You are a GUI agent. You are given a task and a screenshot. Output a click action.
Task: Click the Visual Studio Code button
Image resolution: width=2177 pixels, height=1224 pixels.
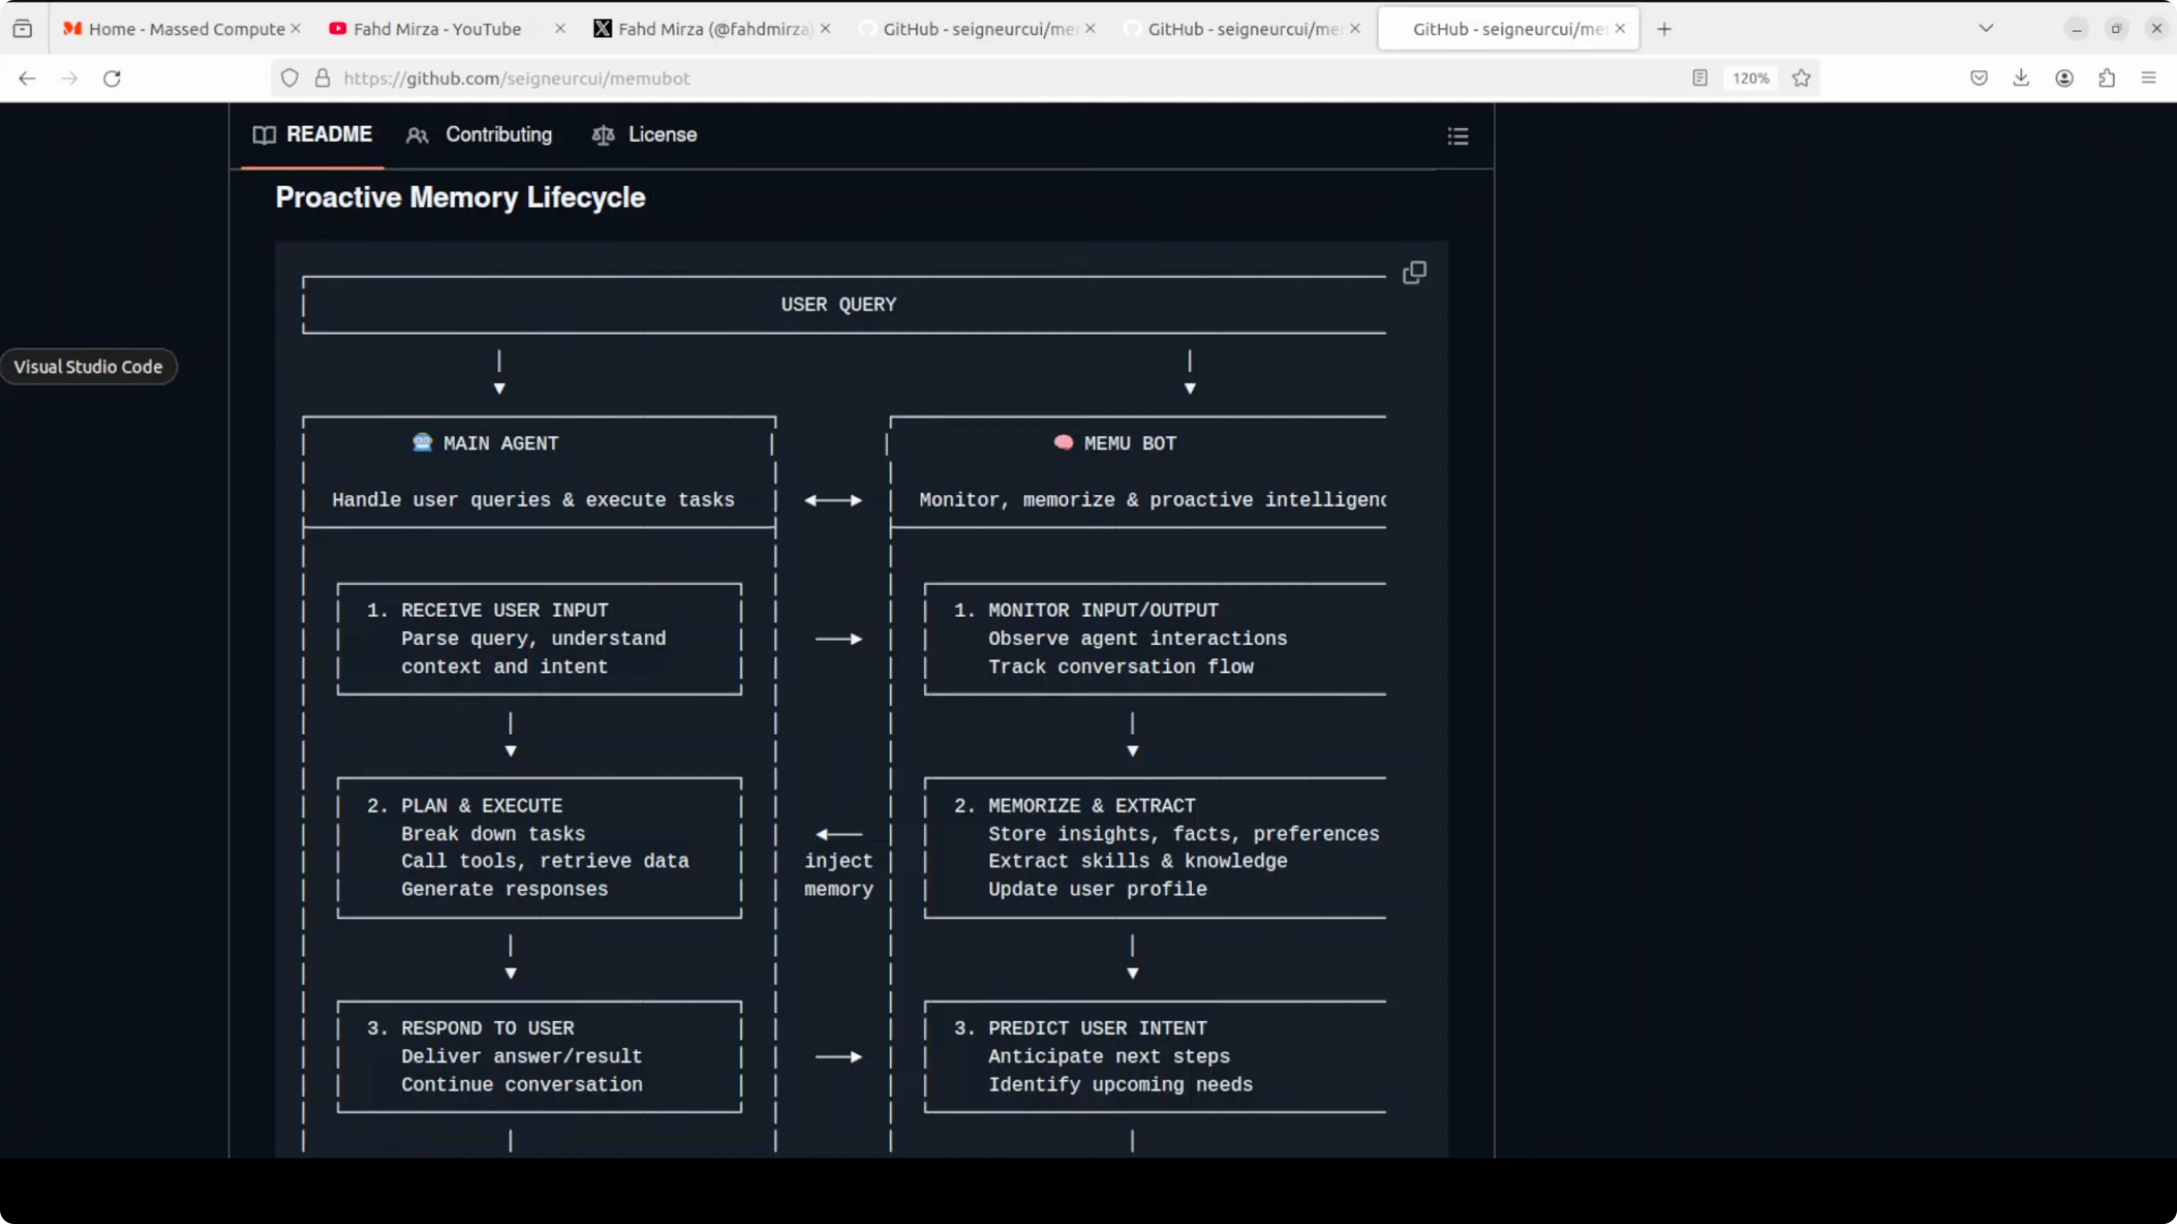88,366
